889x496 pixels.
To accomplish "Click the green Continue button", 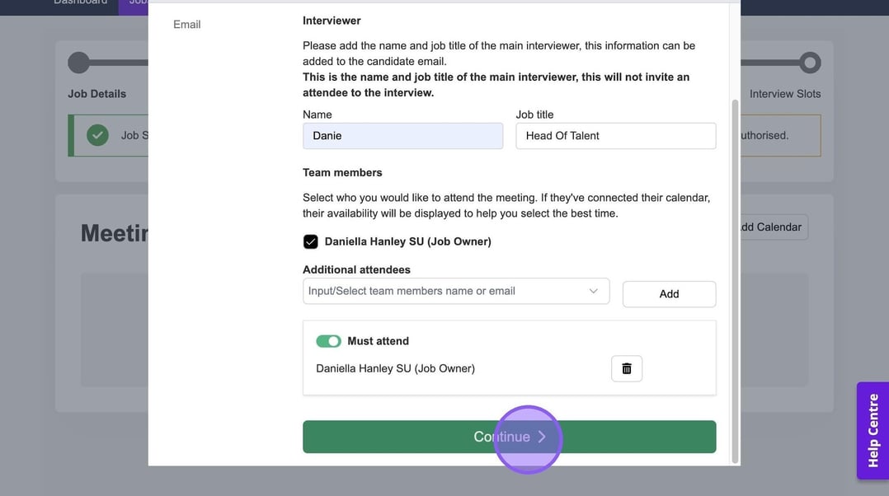I will [509, 437].
